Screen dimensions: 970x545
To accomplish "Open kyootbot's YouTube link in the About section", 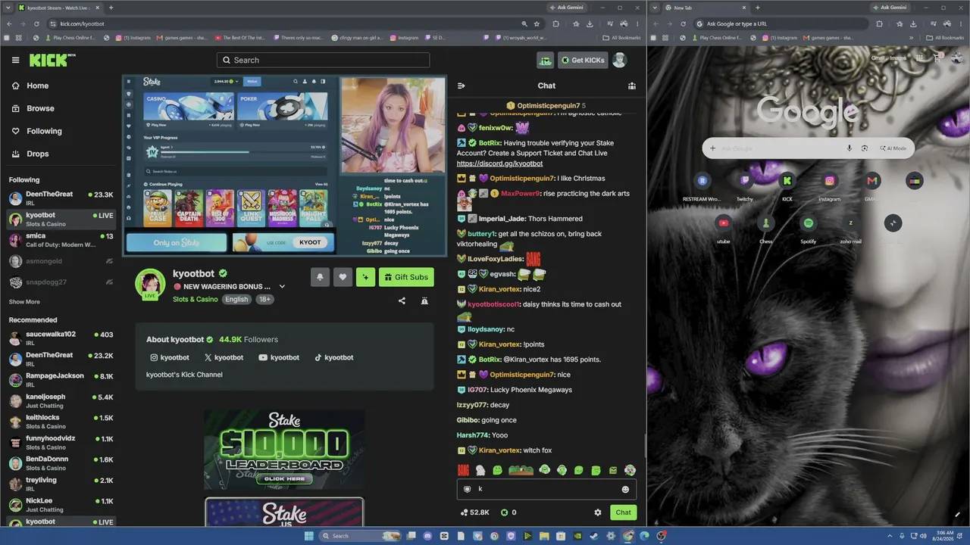I will 279,357.
